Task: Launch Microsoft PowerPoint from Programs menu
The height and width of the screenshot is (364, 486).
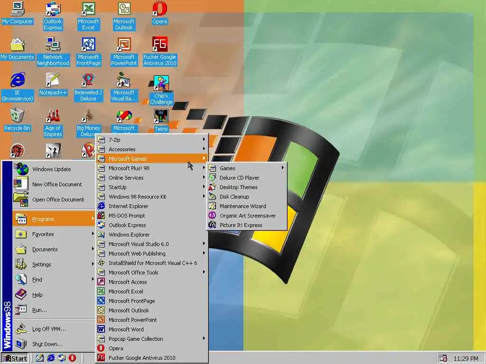Action: click(x=151, y=320)
